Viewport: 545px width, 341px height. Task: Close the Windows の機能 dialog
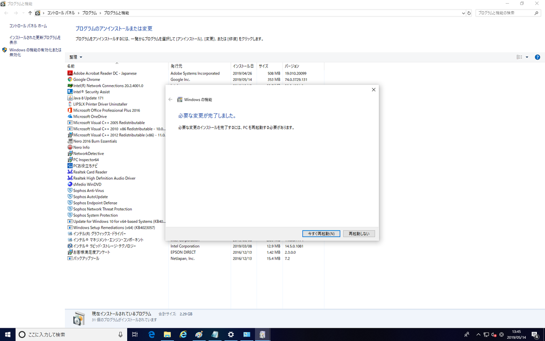pyautogui.click(x=373, y=90)
